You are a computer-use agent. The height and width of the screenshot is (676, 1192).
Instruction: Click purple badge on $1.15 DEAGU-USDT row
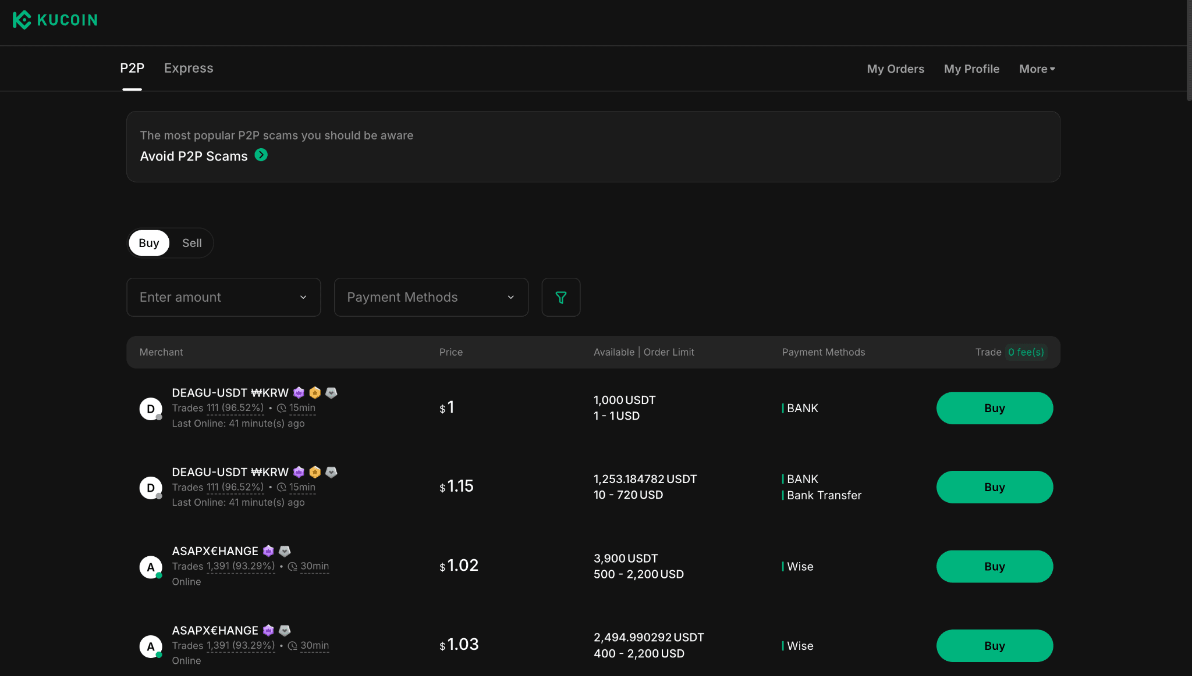click(299, 472)
